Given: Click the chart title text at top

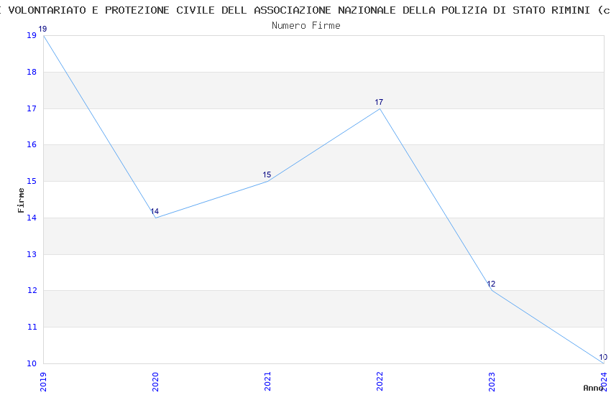Looking at the screenshot, I should pyautogui.click(x=305, y=10).
